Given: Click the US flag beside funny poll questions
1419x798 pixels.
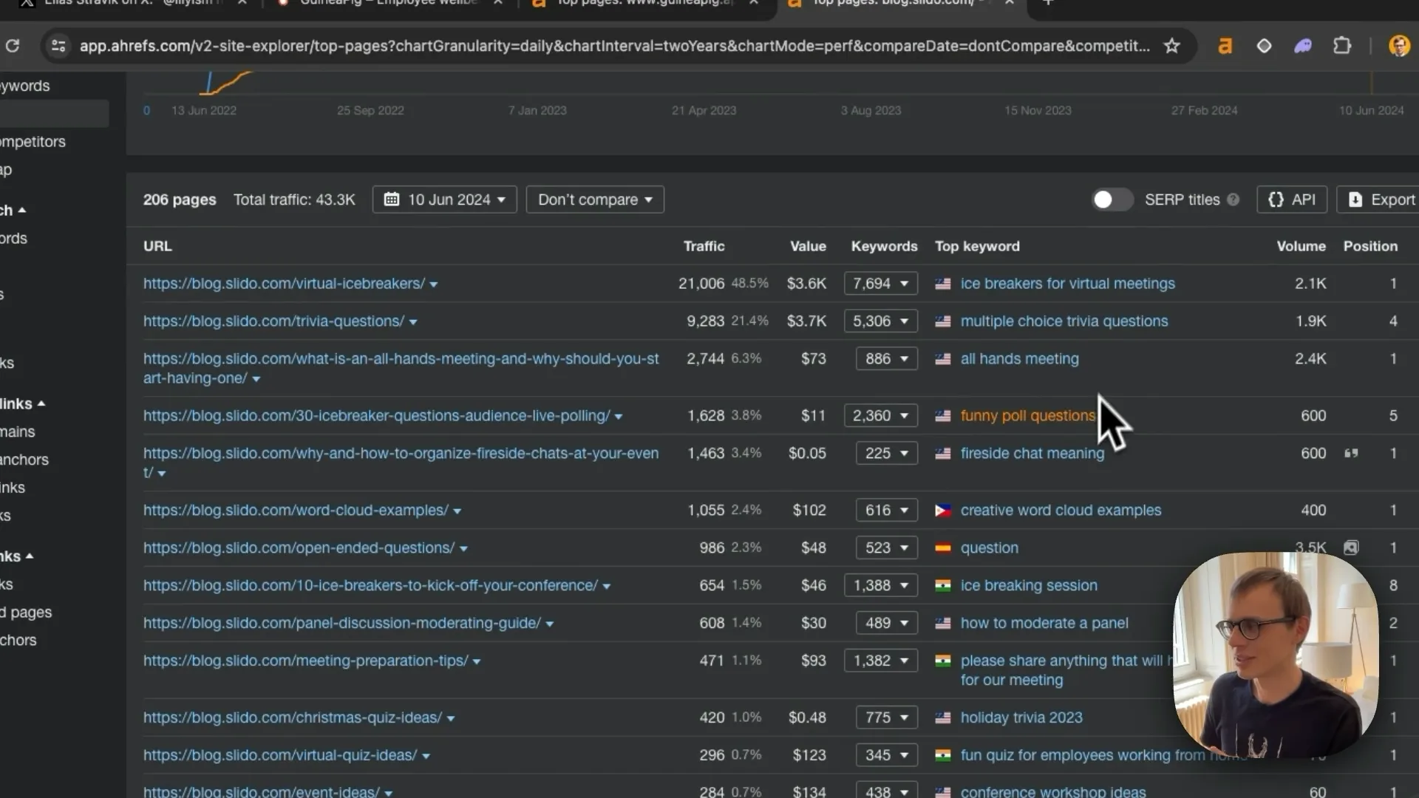Looking at the screenshot, I should click(x=942, y=416).
